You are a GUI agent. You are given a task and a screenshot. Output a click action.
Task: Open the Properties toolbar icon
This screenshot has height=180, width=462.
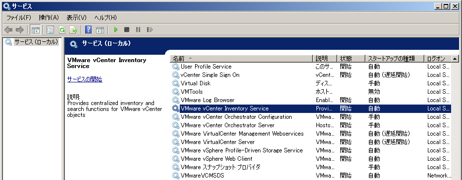(51, 30)
